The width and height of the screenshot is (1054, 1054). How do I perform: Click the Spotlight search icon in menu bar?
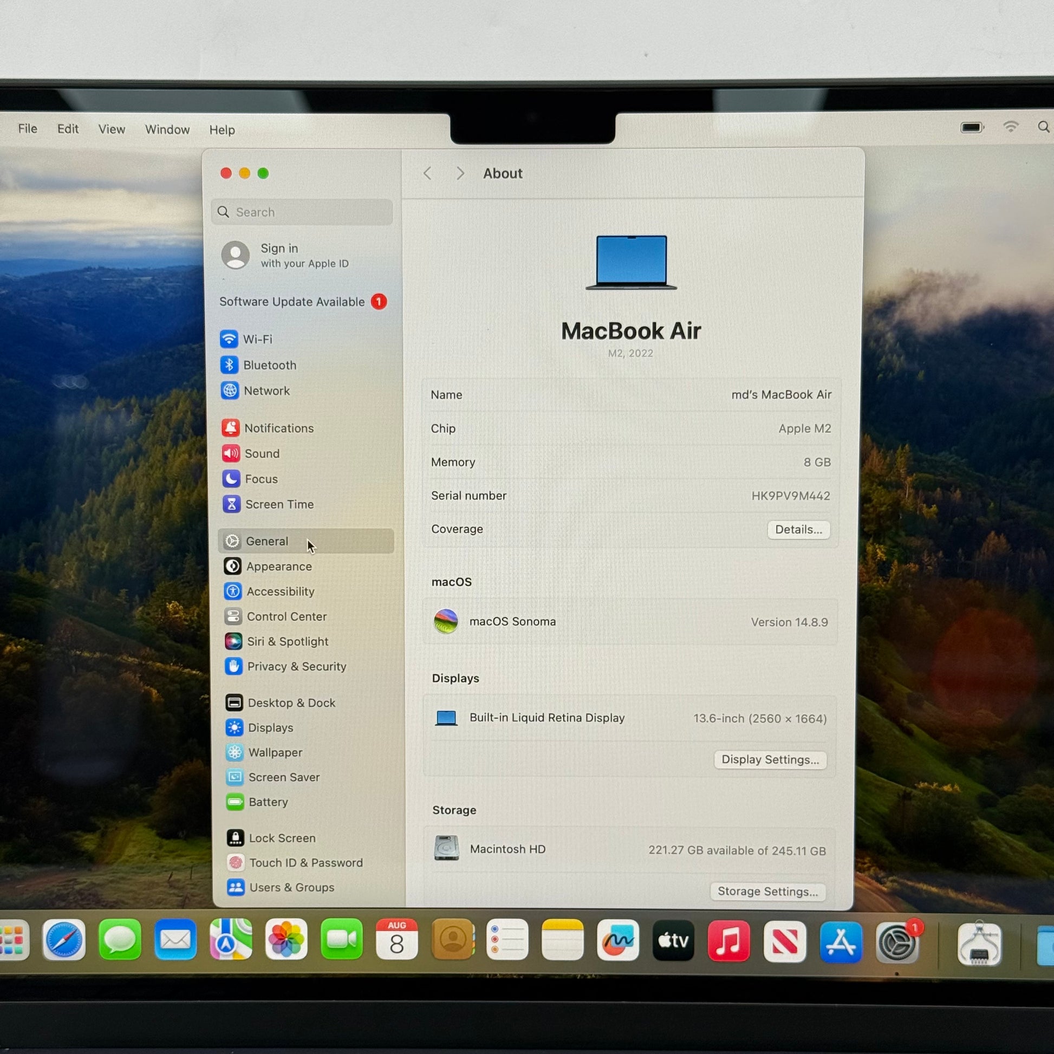(x=1043, y=127)
